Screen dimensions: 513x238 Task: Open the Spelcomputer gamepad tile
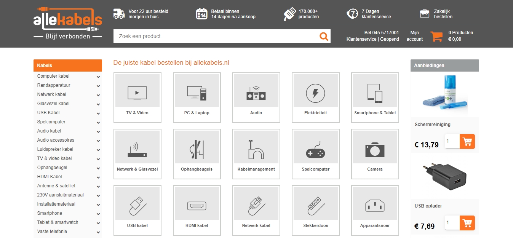point(316,154)
